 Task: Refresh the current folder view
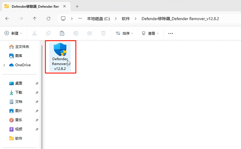pos(49,19)
